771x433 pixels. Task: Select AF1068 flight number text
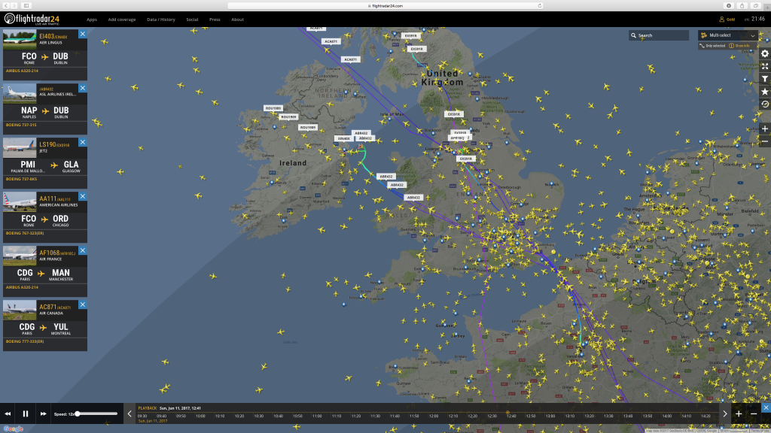pyautogui.click(x=49, y=253)
